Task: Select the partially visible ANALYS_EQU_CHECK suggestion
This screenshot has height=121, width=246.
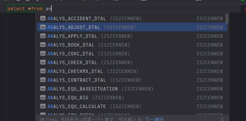Action: (132, 114)
